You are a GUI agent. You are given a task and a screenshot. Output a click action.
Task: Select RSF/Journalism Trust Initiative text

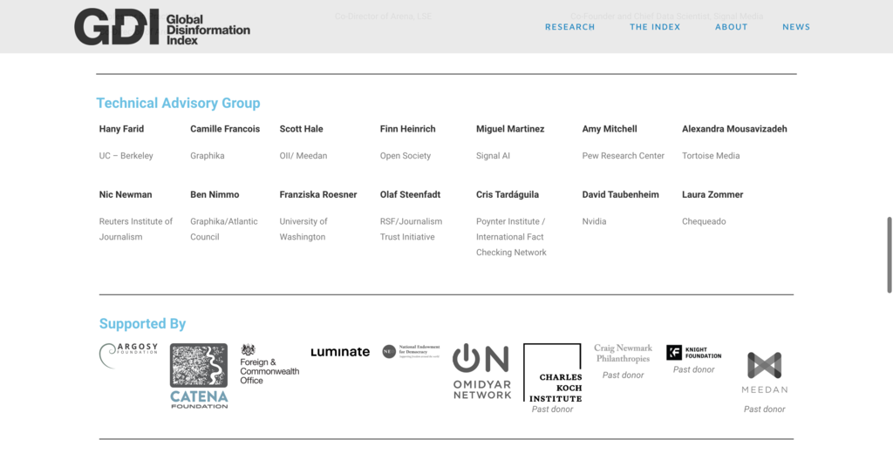click(412, 229)
